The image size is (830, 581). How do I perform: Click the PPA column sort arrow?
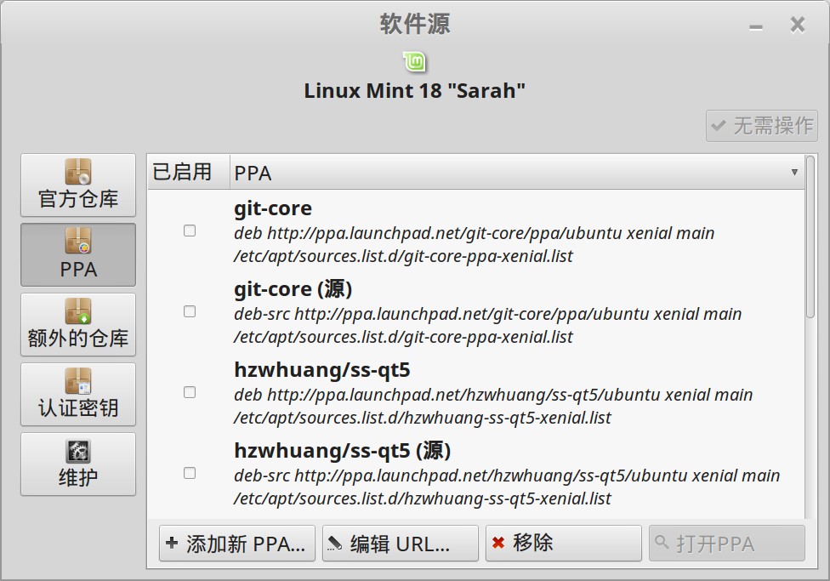point(794,172)
